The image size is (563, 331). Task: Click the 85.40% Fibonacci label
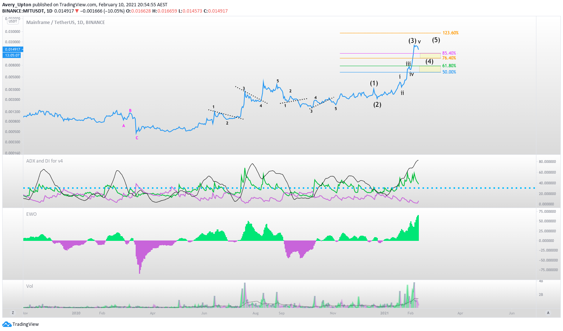tap(449, 53)
